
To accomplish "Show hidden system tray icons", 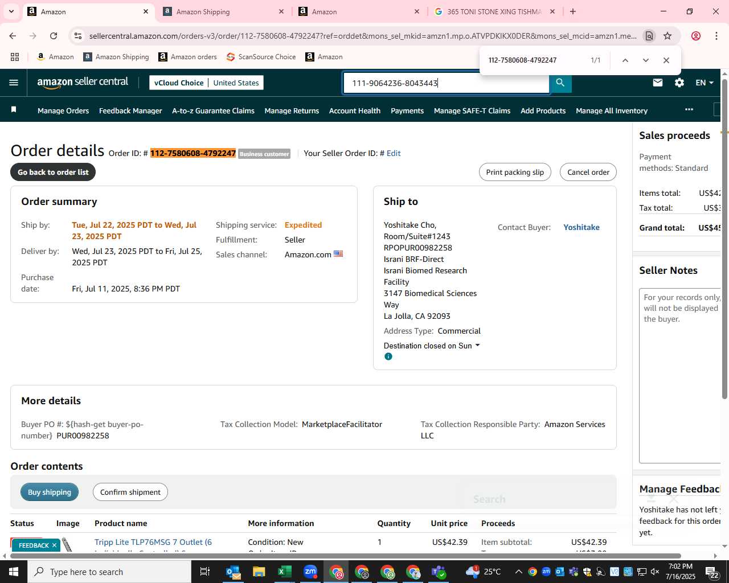I will [x=518, y=572].
